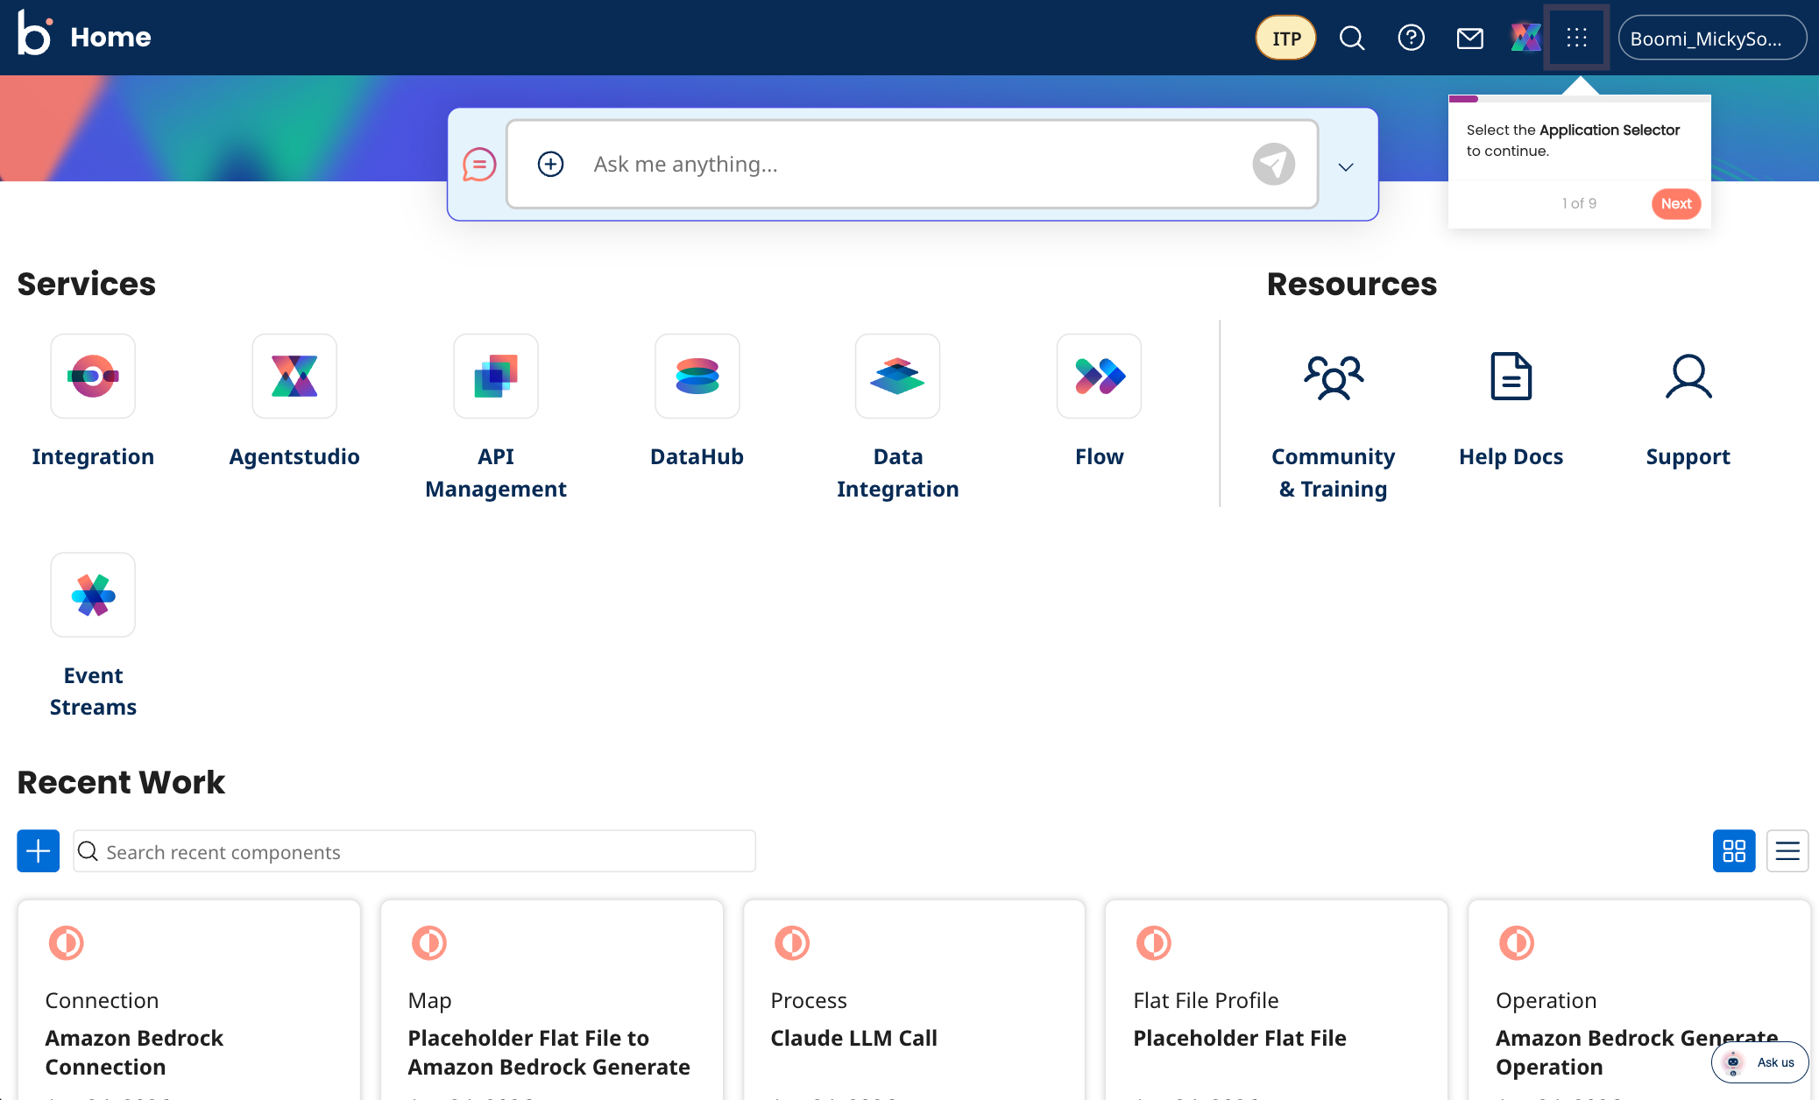This screenshot has width=1819, height=1100.
Task: Click the Data Integration label text
Action: click(x=897, y=473)
